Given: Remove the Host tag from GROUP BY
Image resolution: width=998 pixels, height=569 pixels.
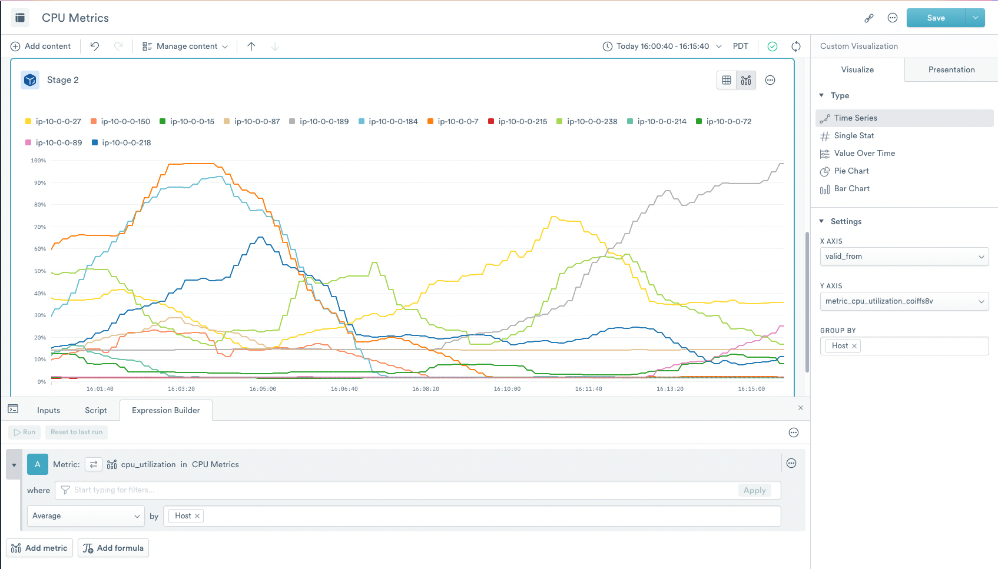Looking at the screenshot, I should click(x=854, y=346).
